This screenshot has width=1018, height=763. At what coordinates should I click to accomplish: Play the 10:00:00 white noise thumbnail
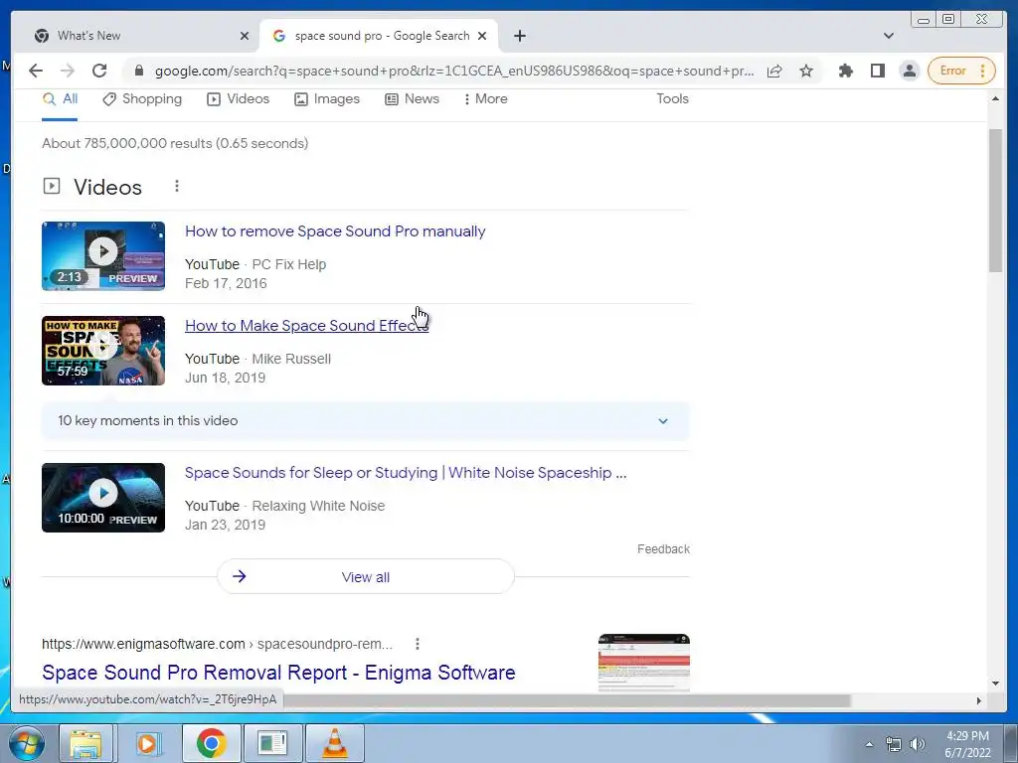(103, 498)
